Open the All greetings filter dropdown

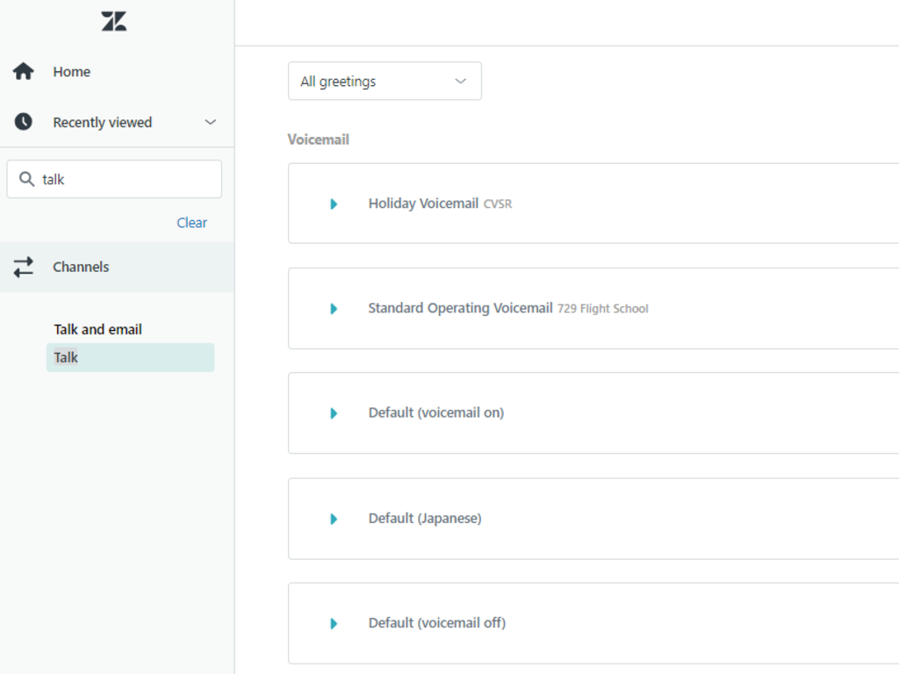[x=385, y=81]
